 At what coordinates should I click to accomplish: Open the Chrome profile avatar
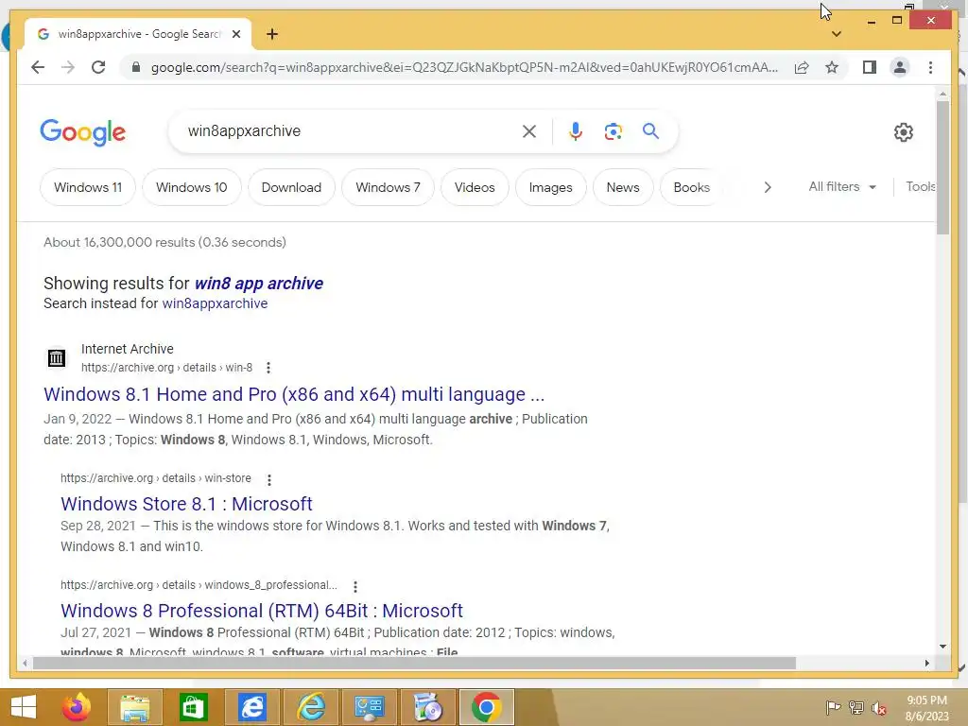coord(900,67)
